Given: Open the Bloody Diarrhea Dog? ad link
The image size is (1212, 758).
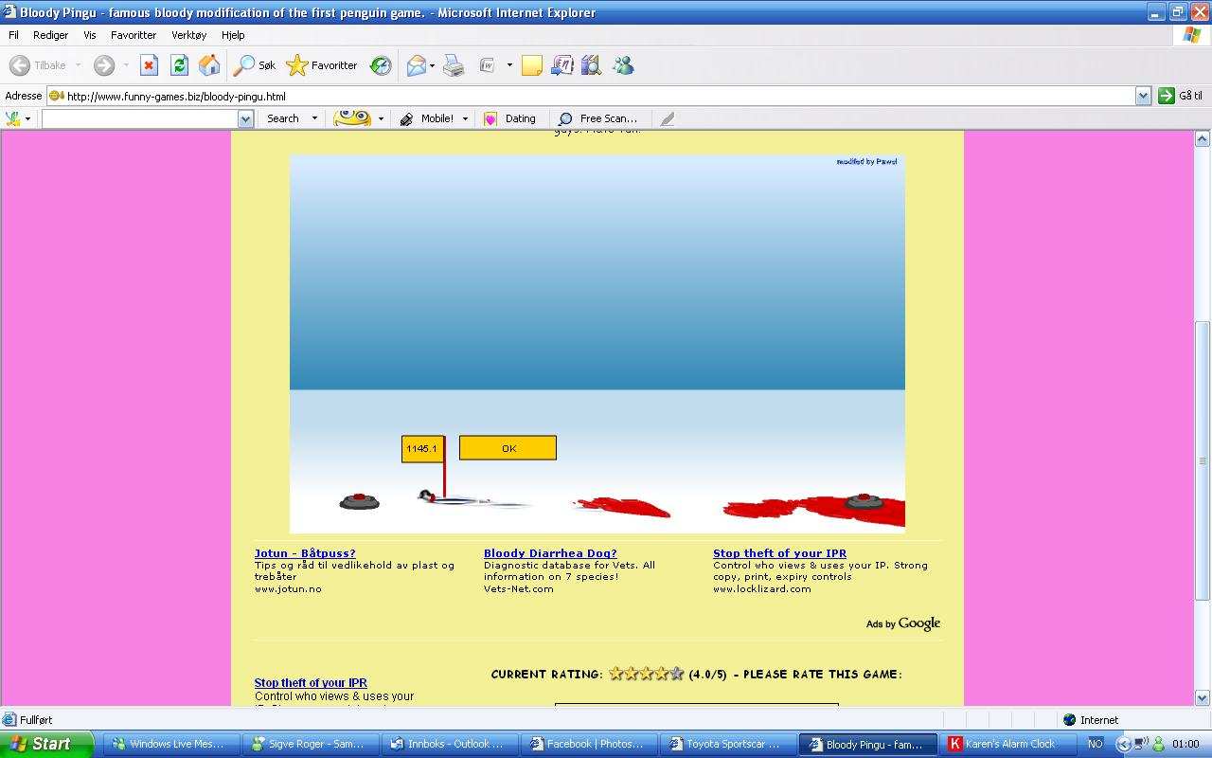Looking at the screenshot, I should (550, 553).
